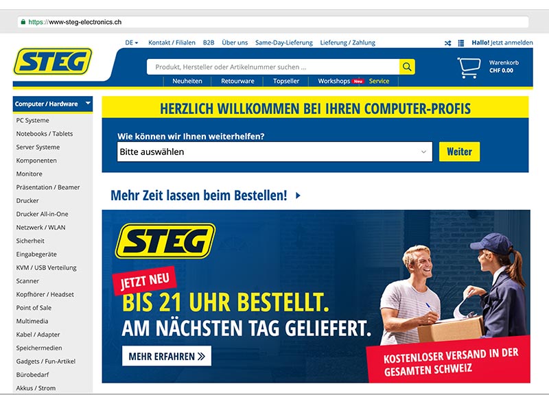
Task: Open the wishlist list icon
Action: (x=460, y=43)
